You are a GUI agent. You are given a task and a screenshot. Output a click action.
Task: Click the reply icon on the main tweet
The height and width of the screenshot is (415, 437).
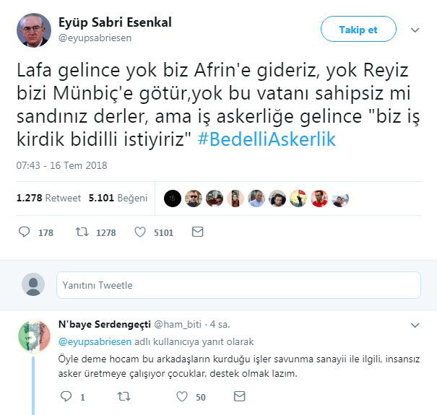click(x=25, y=232)
